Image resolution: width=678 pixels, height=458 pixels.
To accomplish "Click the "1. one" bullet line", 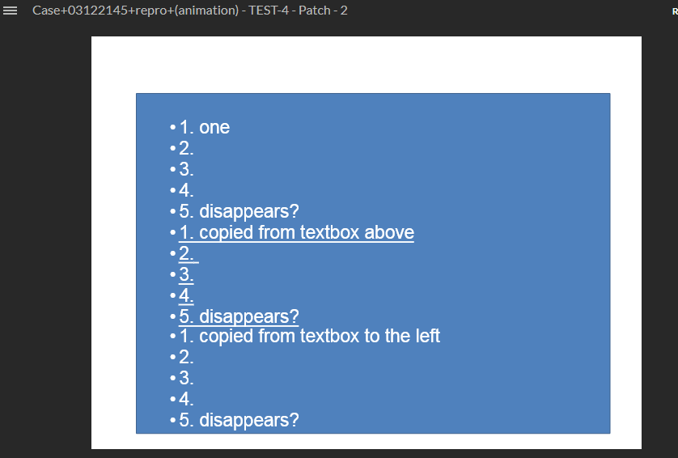I will tap(204, 128).
